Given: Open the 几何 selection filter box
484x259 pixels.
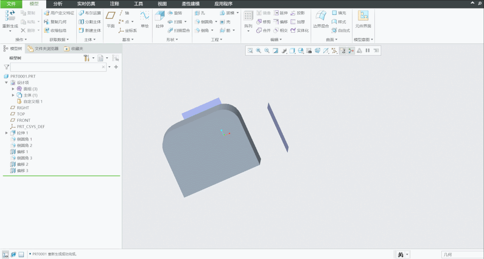Looking at the screenshot, I should pos(462,255).
